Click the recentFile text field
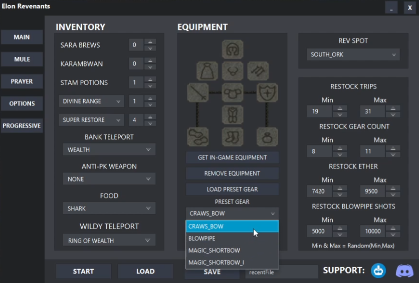 point(281,272)
